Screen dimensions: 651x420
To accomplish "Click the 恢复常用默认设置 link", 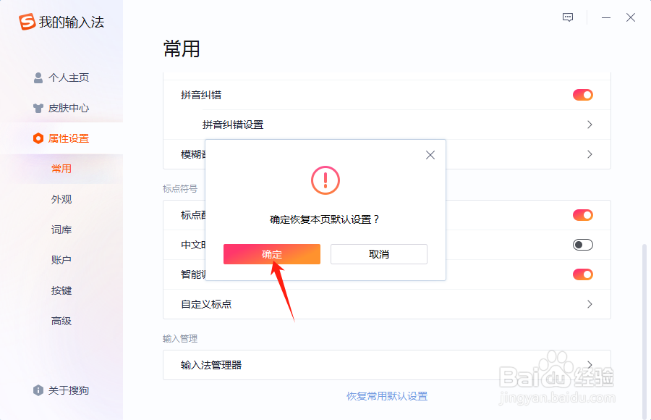I will click(387, 396).
